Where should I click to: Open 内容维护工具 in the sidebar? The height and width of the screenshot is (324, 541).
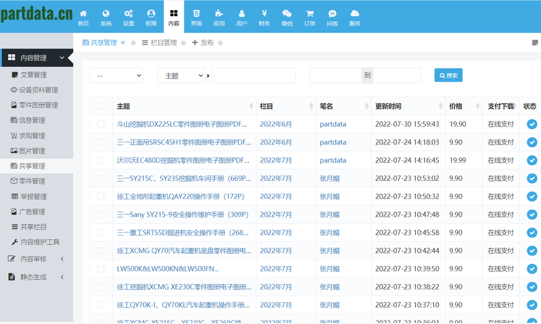coord(36,242)
